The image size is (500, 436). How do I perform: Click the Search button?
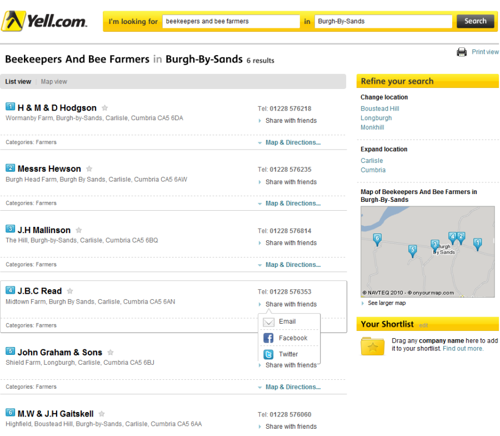[476, 21]
